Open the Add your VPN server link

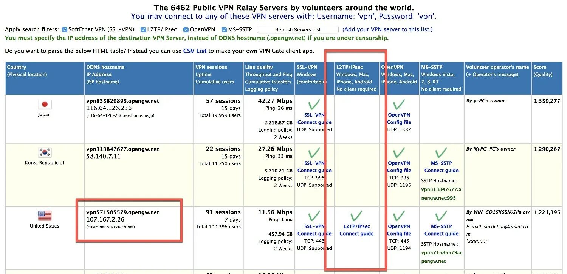387,29
